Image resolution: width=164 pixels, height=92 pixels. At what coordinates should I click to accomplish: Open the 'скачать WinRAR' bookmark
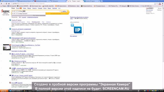coord(23,6)
